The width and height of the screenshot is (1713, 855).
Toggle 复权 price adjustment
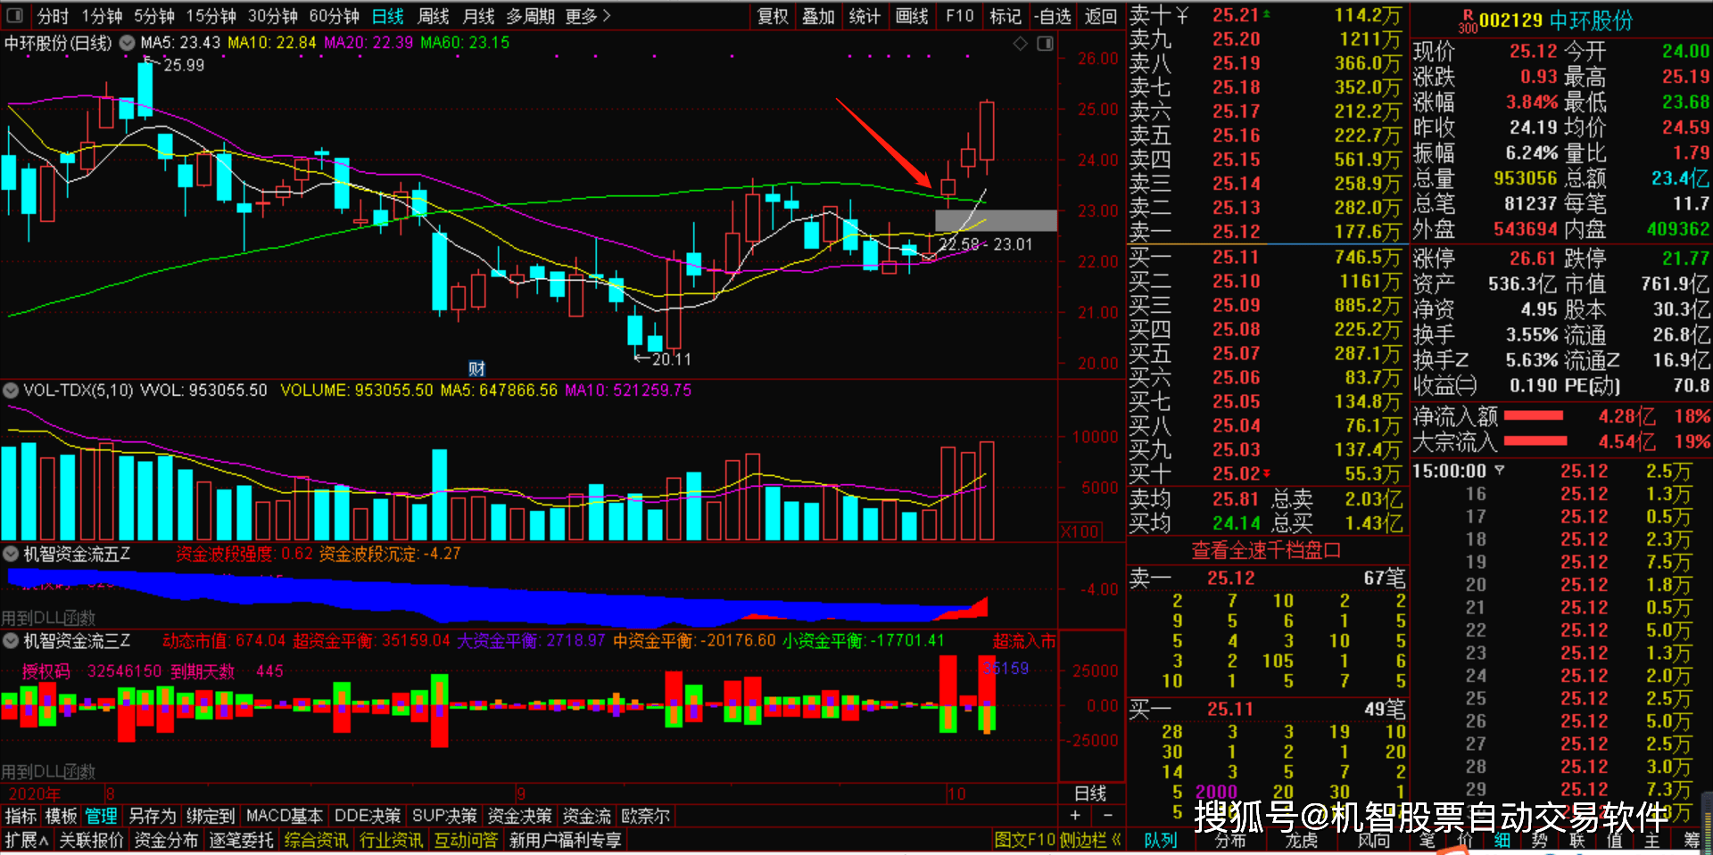773,16
